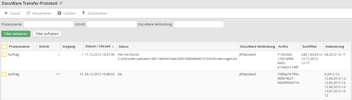The image size is (352, 100).
Task: Click the Löschen delete icon
Action: [x=59, y=13]
